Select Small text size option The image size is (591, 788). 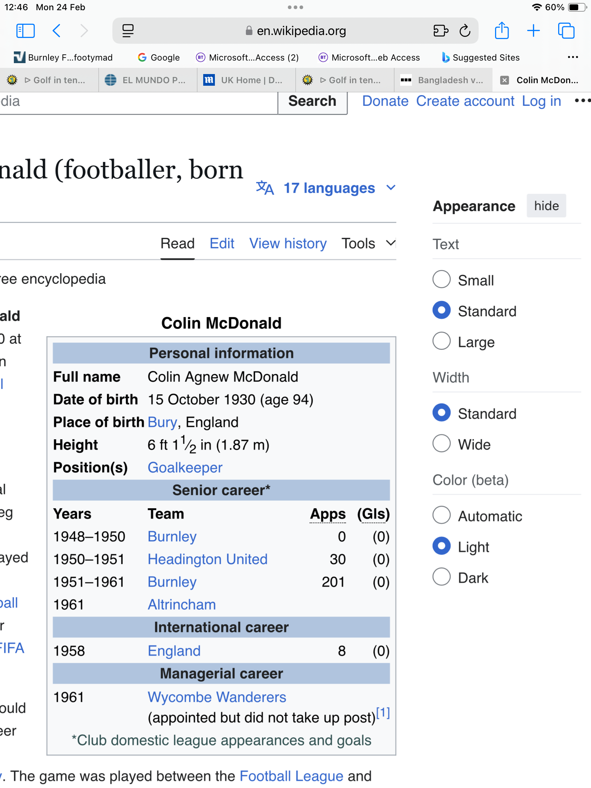point(442,279)
